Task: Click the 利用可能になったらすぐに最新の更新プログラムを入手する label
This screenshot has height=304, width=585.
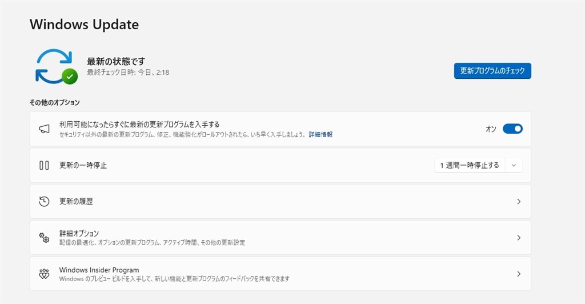Action: pyautogui.click(x=139, y=125)
